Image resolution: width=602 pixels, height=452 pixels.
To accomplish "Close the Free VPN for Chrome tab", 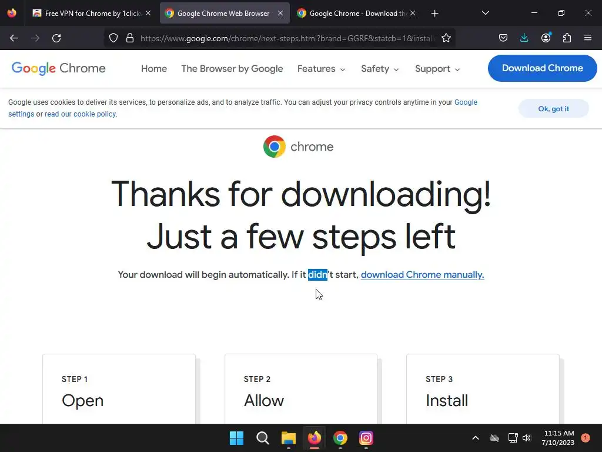I will click(x=148, y=13).
